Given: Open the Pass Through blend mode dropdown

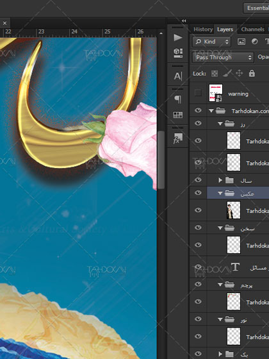Looking at the screenshot, I should point(223,57).
